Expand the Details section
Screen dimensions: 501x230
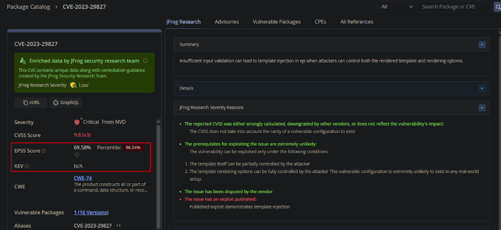point(482,88)
